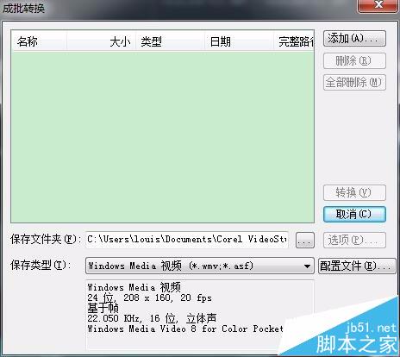Sort by the 大小 column header
Image resolution: width=400 pixels, height=357 pixels.
101,41
